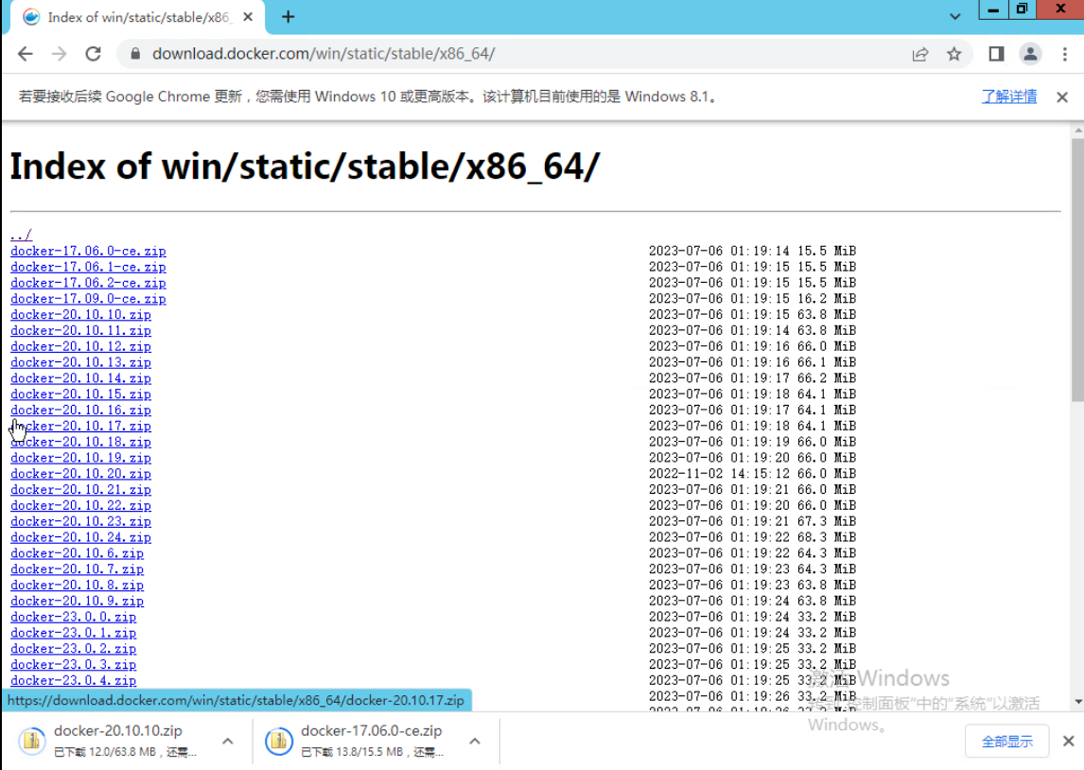
Task: Open a new tab
Action: pos(288,17)
